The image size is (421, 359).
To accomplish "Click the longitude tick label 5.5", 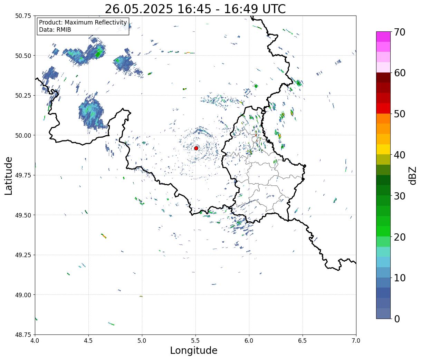I will (195, 341).
